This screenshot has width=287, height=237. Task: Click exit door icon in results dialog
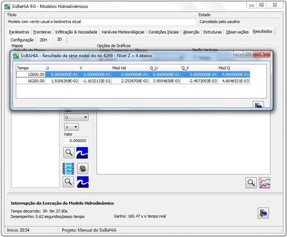click(258, 105)
